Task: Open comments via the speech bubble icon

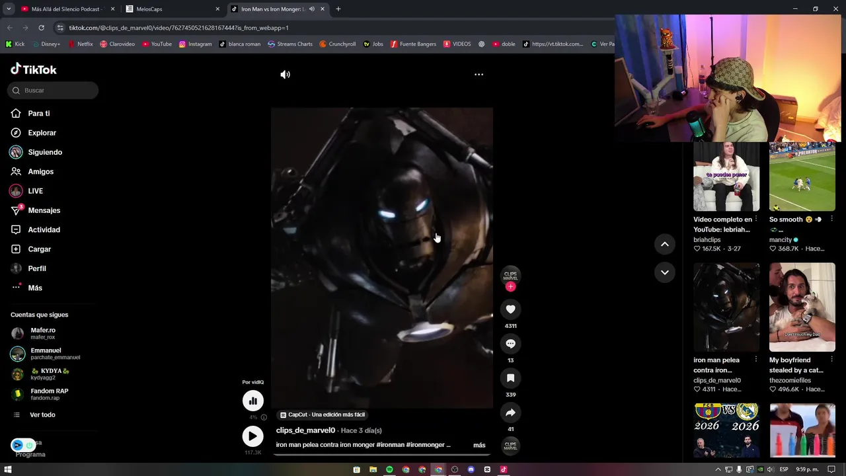Action: point(510,344)
